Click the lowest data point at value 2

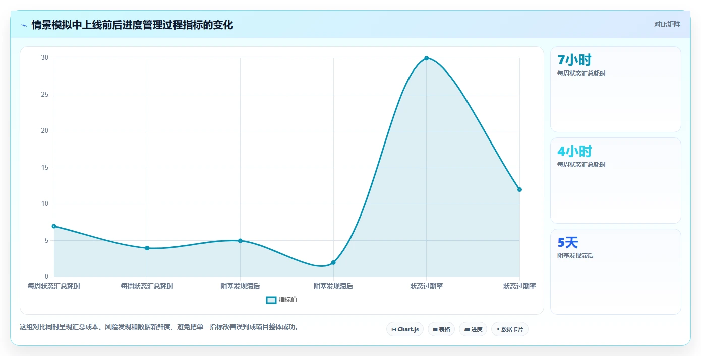[x=333, y=262]
